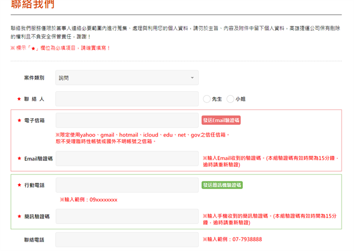Focus the Email驗證碼 input field
354x251 pixels.
127,159
